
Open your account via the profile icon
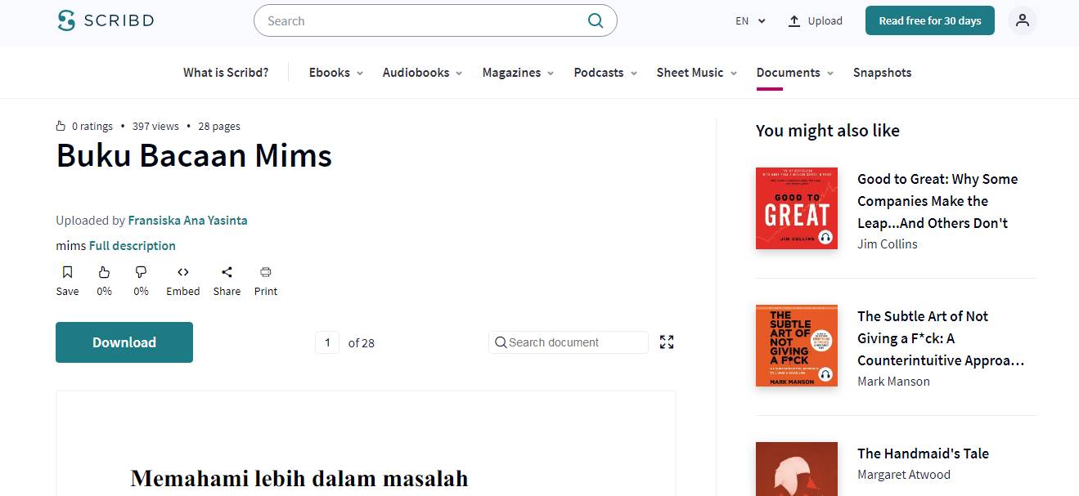click(x=1022, y=20)
